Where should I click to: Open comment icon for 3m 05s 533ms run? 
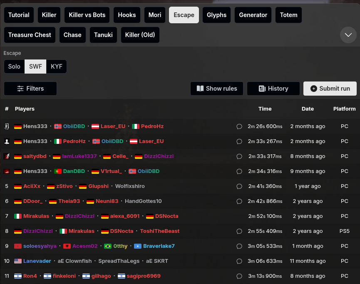[x=239, y=246]
